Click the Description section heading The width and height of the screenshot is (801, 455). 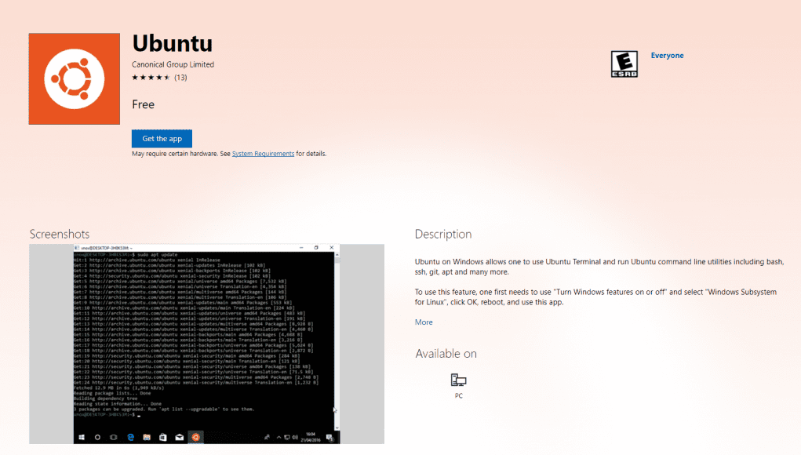pyautogui.click(x=443, y=234)
